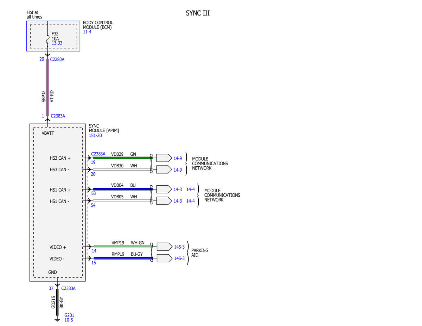Click the GD215 circuit label
Screen dimensions: 422x326
pyautogui.click(x=53, y=302)
